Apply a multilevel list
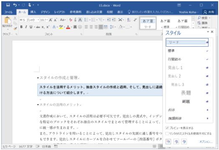The image size is (219, 150). point(100,20)
